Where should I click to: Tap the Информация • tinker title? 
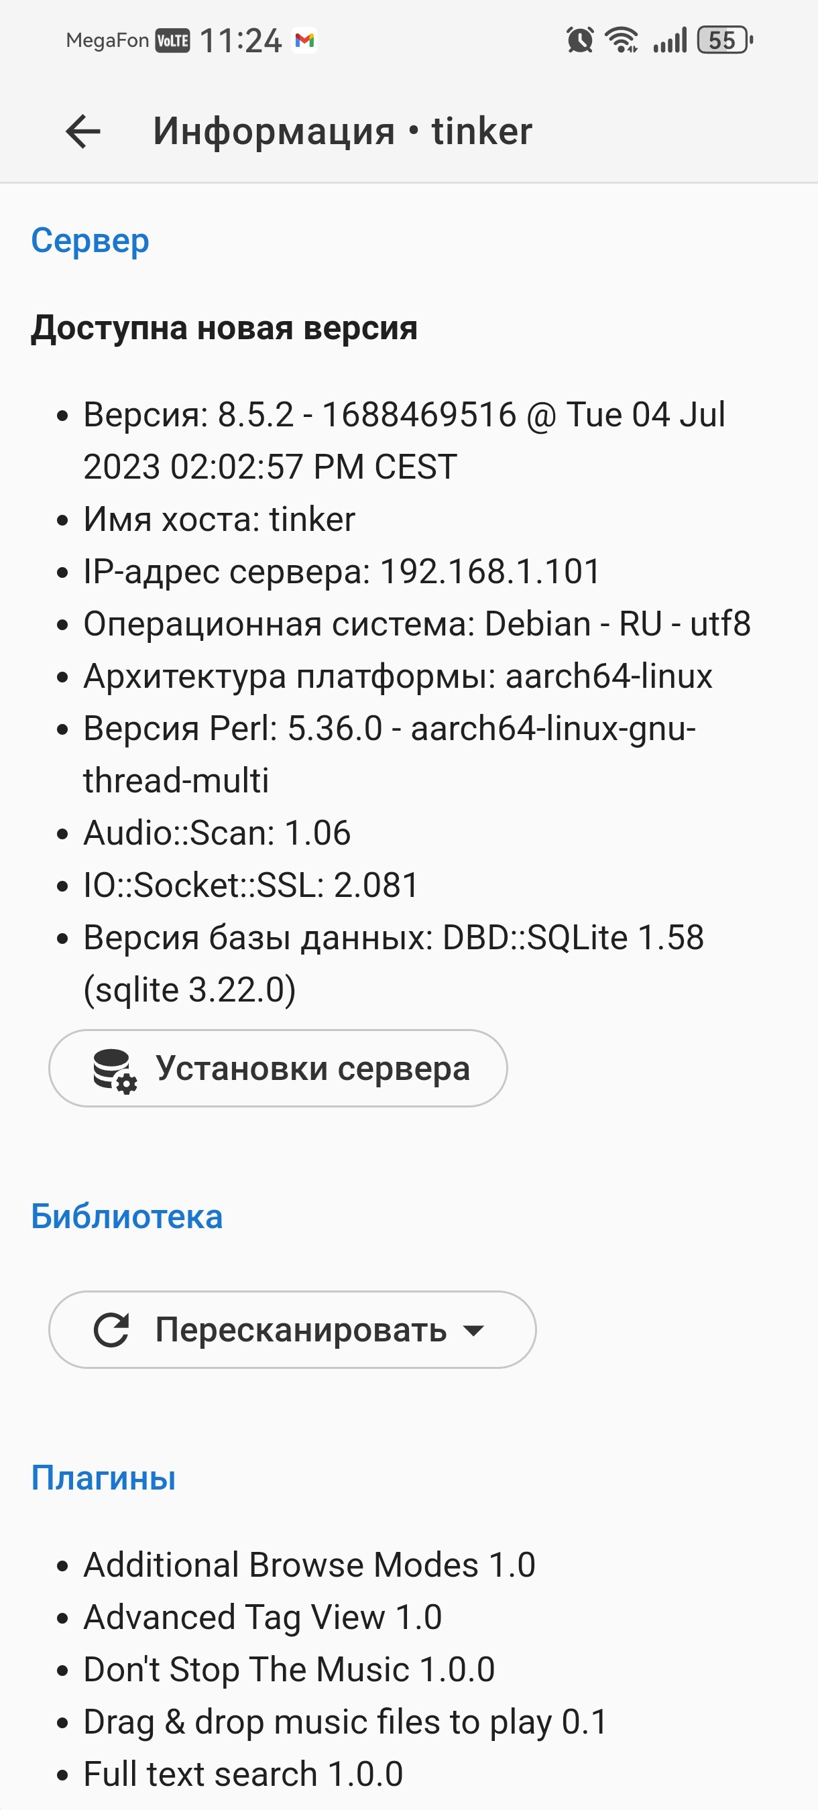[342, 131]
